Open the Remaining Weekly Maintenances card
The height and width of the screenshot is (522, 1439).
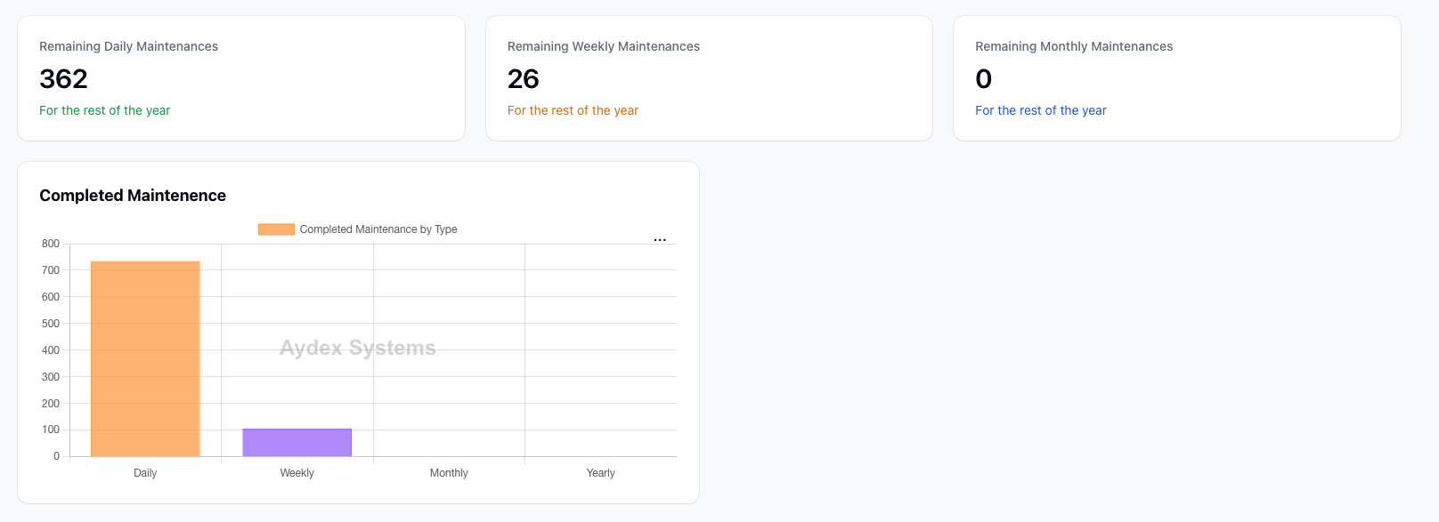coord(709,78)
